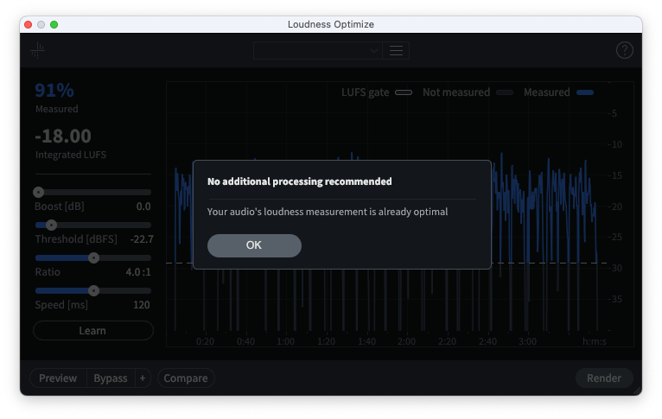Open the preset list hamburger menu
The image size is (662, 419).
pos(397,51)
